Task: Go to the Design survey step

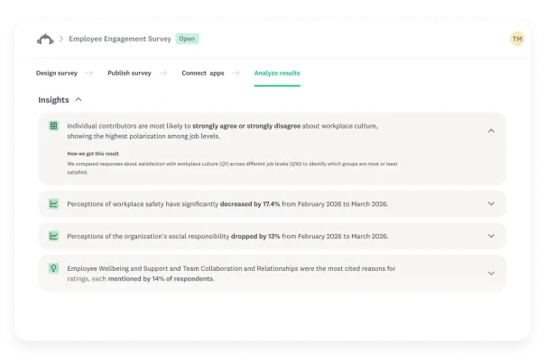Action: tap(57, 73)
